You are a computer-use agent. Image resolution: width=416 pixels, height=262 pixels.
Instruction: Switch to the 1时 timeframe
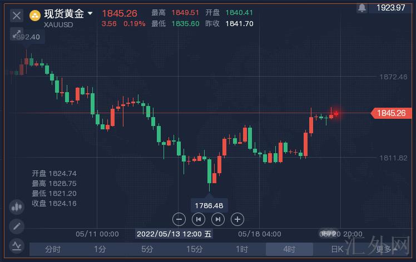(x=242, y=250)
